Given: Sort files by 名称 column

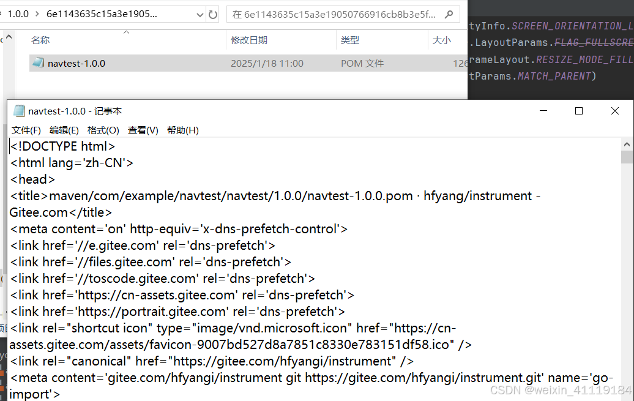Looking at the screenshot, I should 40,40.
